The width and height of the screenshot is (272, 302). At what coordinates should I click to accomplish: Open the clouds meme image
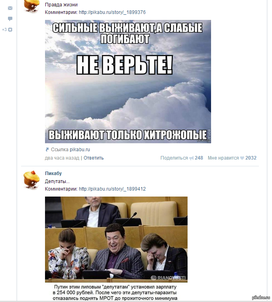[128, 82]
